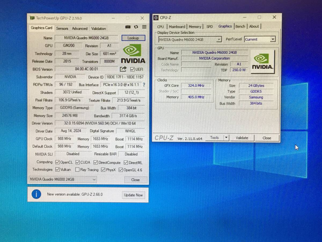322x242 pixels.
Task: Click the BIOS share/export icon
Action: [123, 69]
